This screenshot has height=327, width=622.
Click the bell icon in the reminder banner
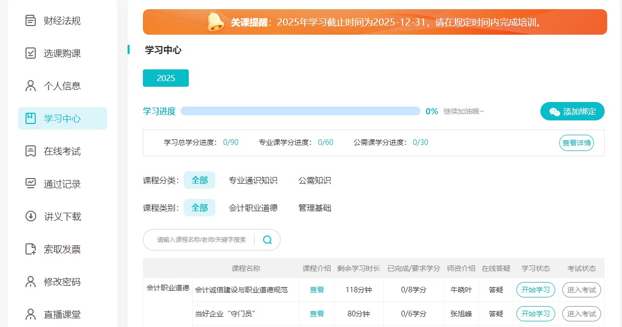coord(215,22)
